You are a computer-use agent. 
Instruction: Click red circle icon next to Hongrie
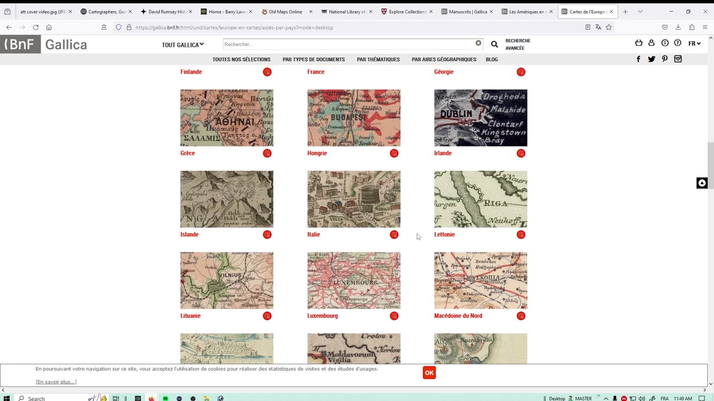394,153
